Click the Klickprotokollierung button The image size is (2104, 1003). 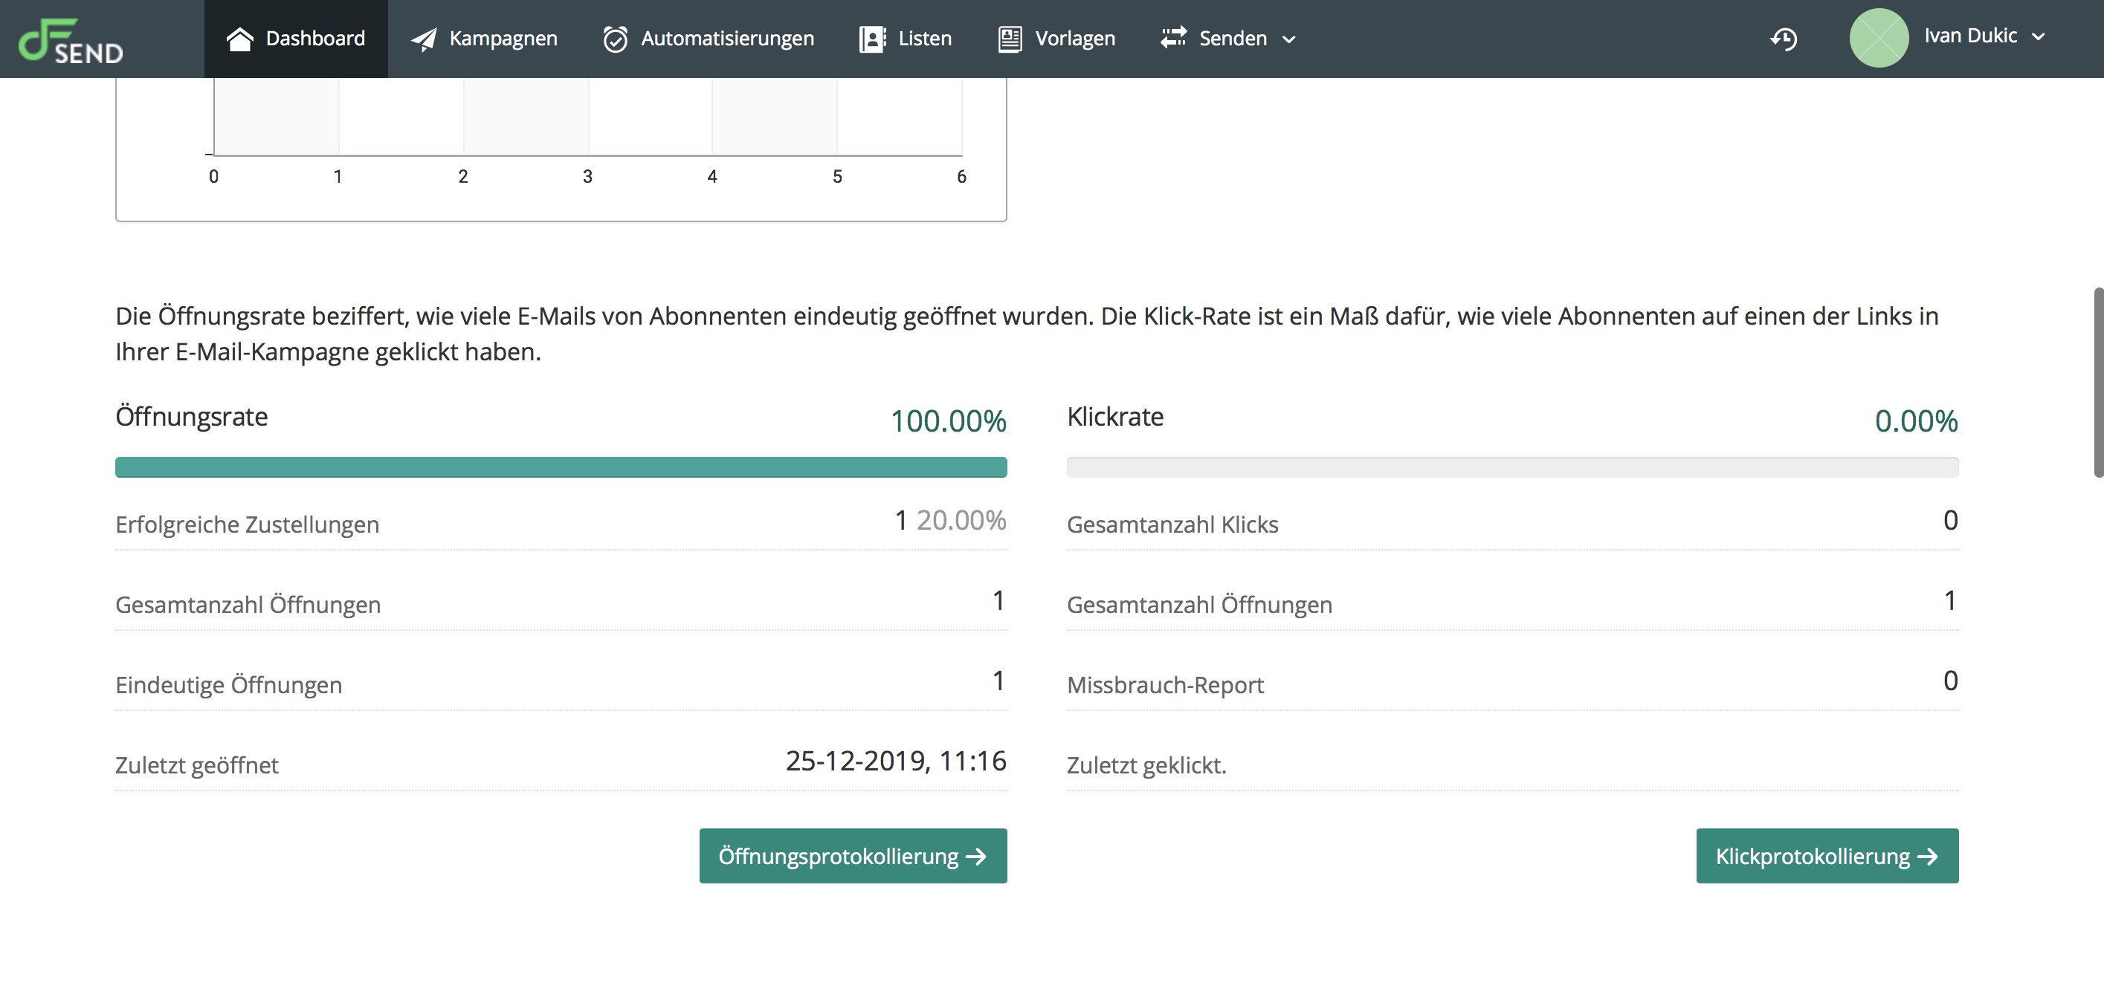coord(1827,855)
